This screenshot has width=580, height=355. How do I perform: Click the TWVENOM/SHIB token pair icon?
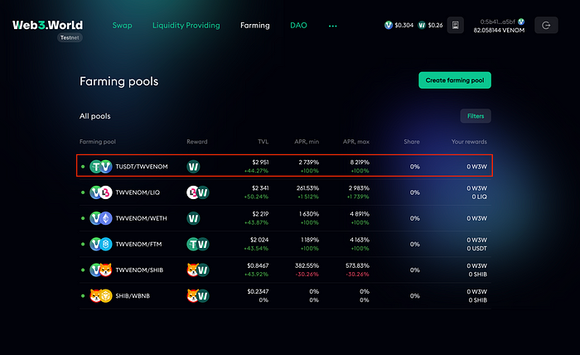[x=101, y=270]
